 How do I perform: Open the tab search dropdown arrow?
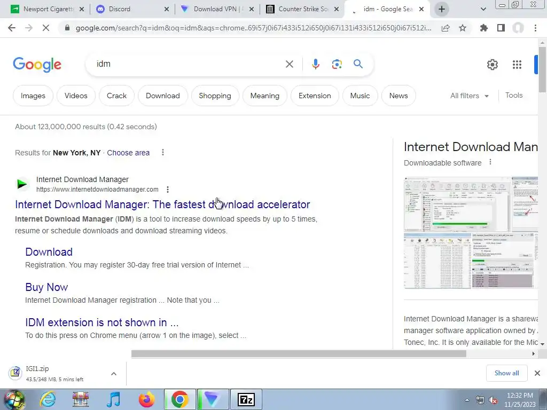coord(483,10)
